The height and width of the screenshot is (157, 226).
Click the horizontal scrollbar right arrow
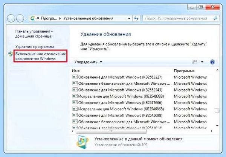(212, 131)
